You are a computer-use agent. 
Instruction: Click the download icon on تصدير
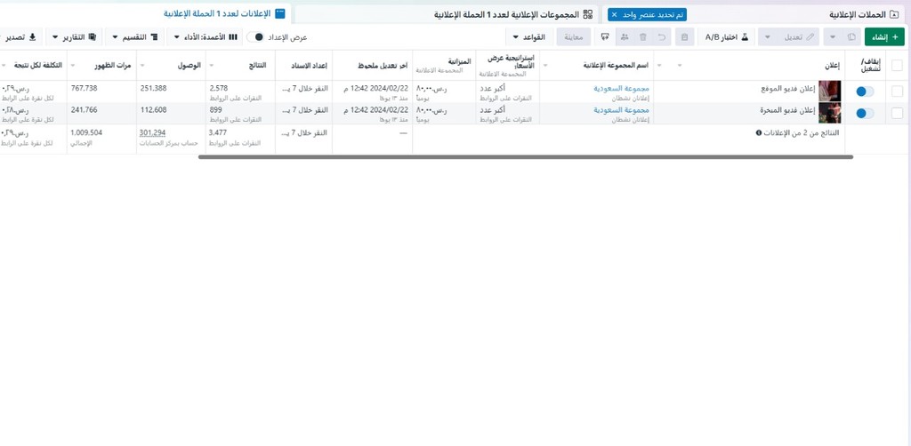(x=33, y=36)
